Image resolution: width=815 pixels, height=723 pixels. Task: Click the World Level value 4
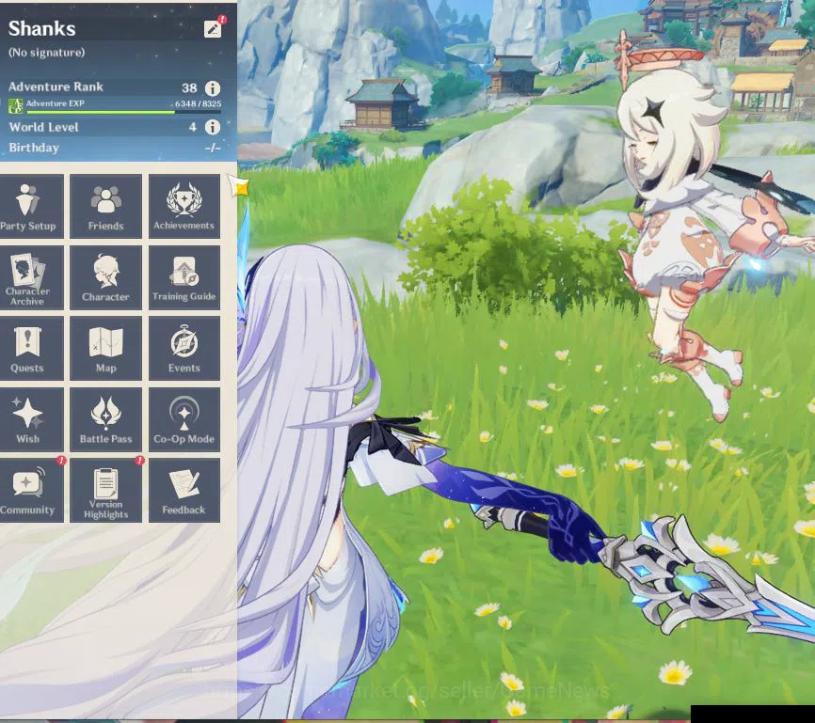click(193, 127)
